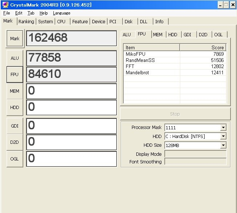Launch the GDI benchmark button
Viewport: 237px width, 213px height.
(15, 126)
